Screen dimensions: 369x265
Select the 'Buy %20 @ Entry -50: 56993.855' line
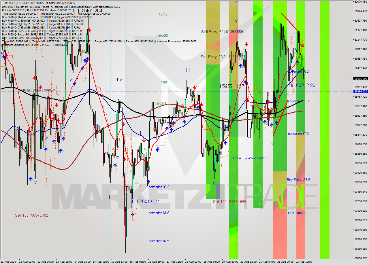pos(42,34)
